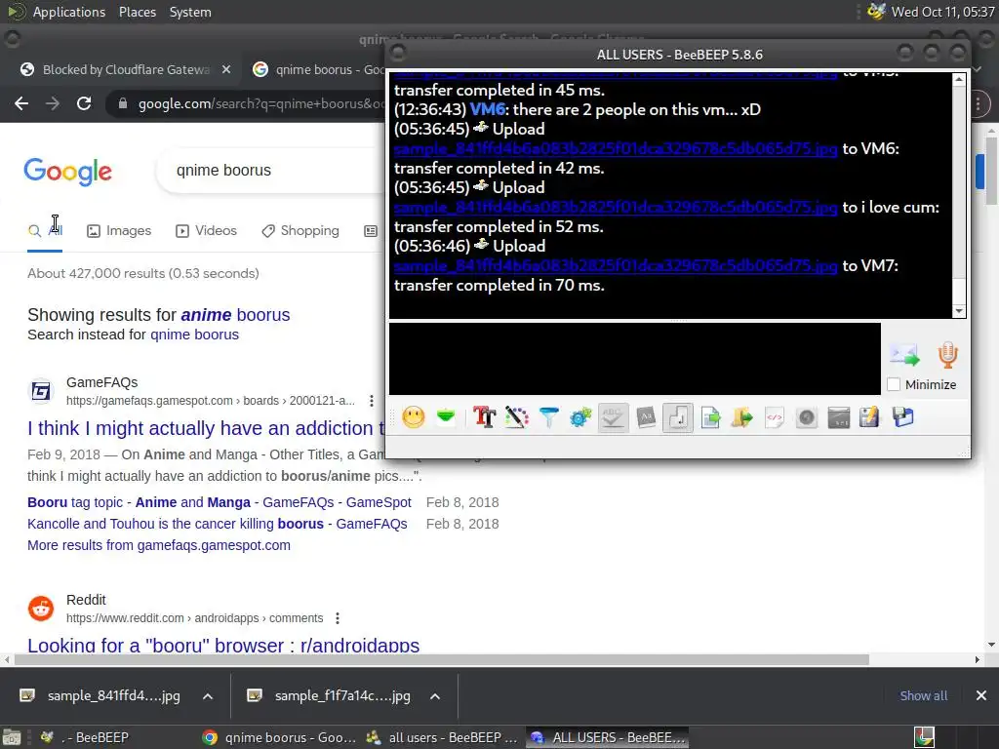Open the System menu
Image resolution: width=999 pixels, height=749 pixels.
coord(190,12)
